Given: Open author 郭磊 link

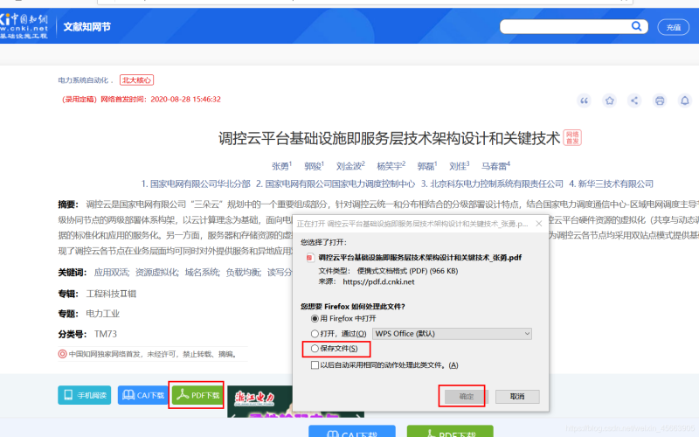Looking at the screenshot, I should point(426,166).
